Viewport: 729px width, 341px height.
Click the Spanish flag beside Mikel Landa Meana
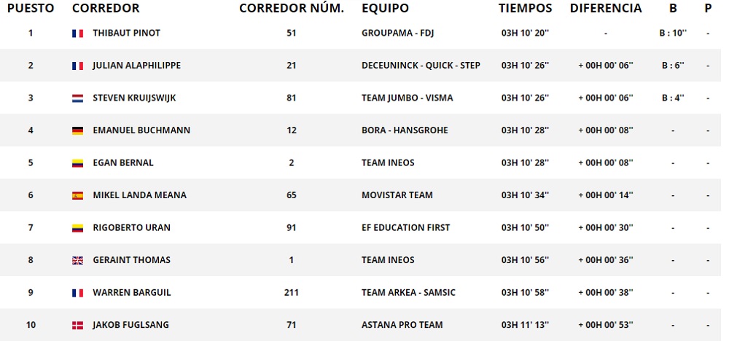77,195
